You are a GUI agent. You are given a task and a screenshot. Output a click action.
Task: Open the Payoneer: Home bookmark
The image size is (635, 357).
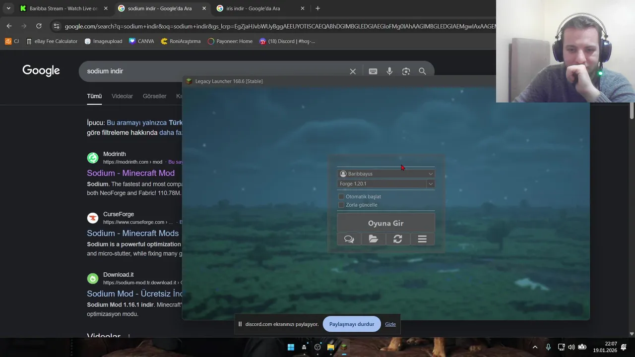pyautogui.click(x=230, y=41)
